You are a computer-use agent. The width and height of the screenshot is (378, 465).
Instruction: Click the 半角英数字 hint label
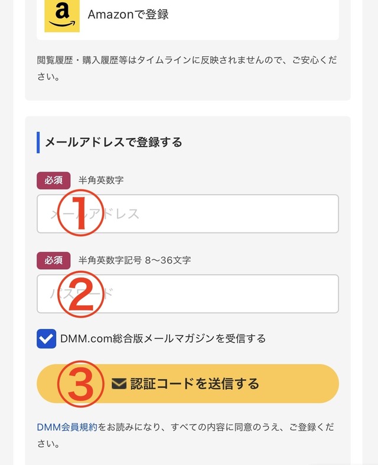click(101, 180)
